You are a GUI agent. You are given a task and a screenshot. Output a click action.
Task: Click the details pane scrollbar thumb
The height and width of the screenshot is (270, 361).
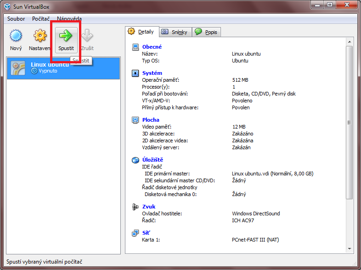coord(350,123)
